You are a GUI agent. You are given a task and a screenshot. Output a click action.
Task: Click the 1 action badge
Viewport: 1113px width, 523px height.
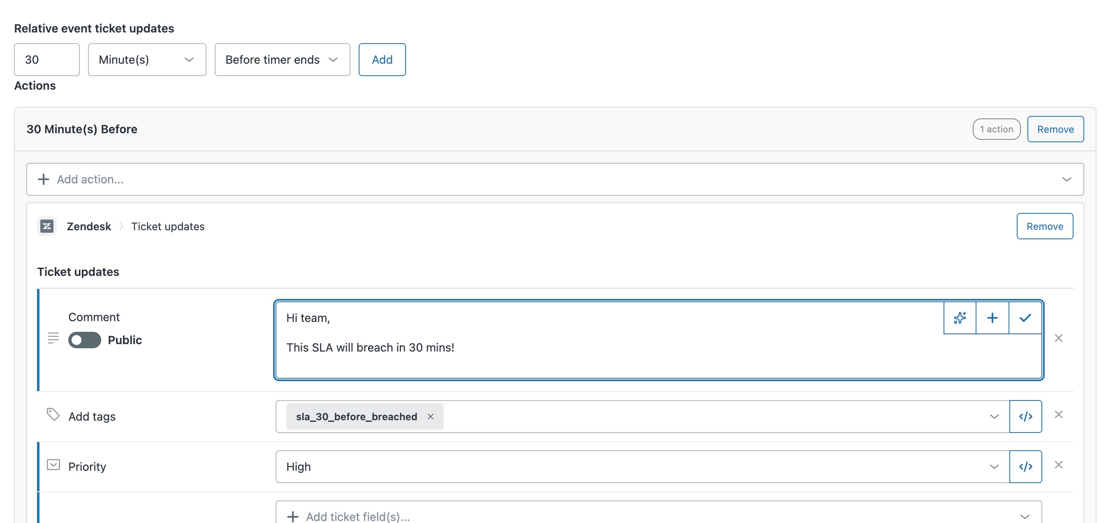pyautogui.click(x=996, y=129)
